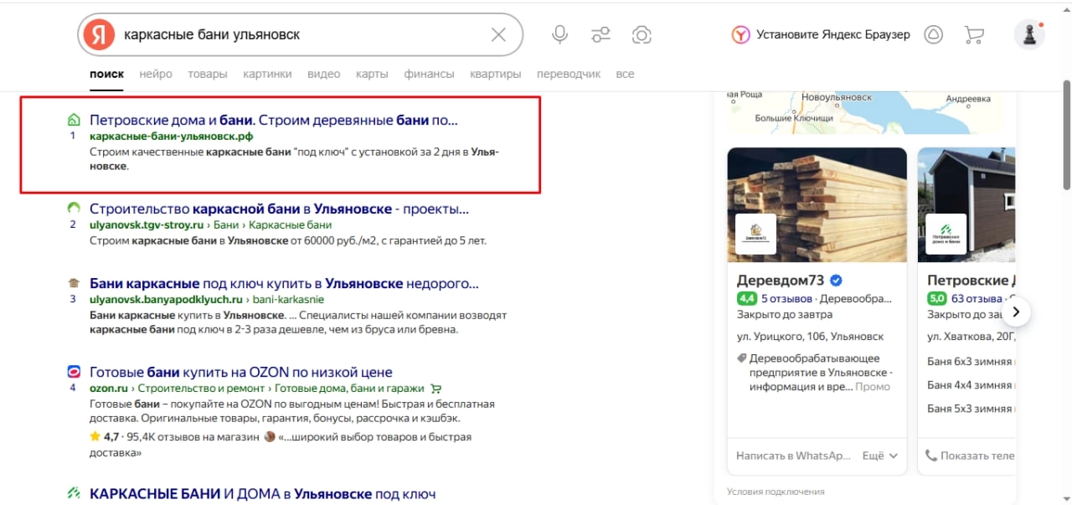Click the 'Баня 6х3 зимняя' item
Image resolution: width=1072 pixels, height=505 pixels.
971,363
